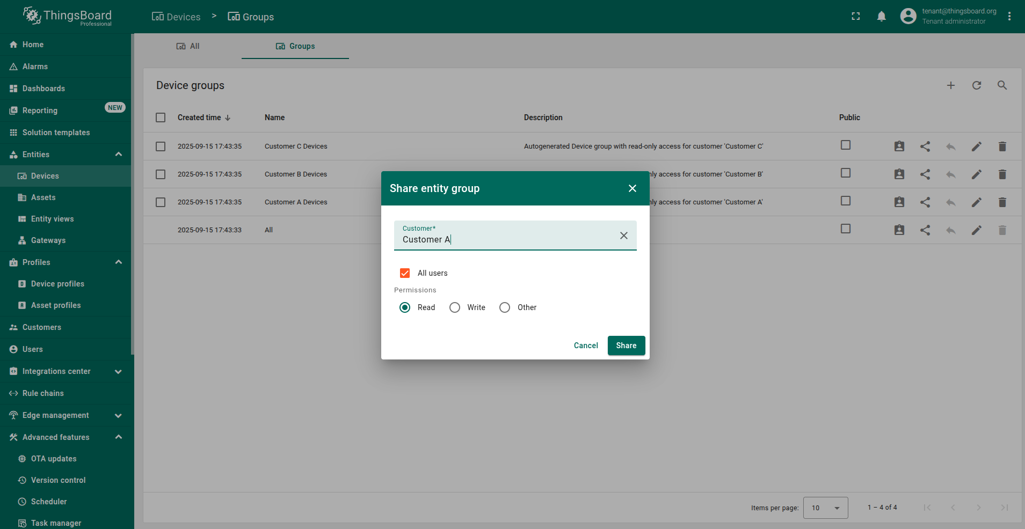Click the notifications bell icon
The image size is (1025, 529).
pos(881,17)
